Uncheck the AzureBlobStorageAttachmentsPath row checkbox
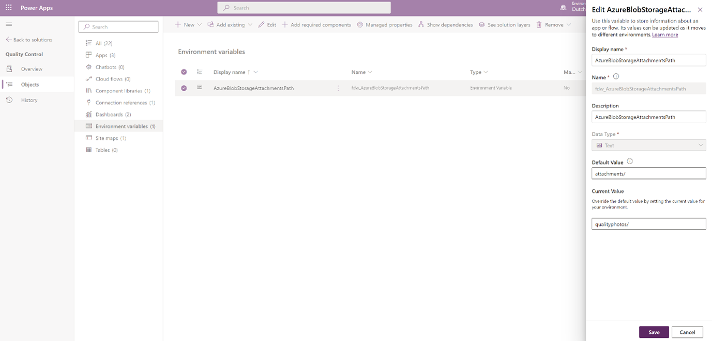This screenshot has height=341, width=712. click(x=184, y=88)
